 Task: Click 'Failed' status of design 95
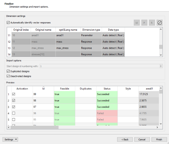[x=107, y=120]
